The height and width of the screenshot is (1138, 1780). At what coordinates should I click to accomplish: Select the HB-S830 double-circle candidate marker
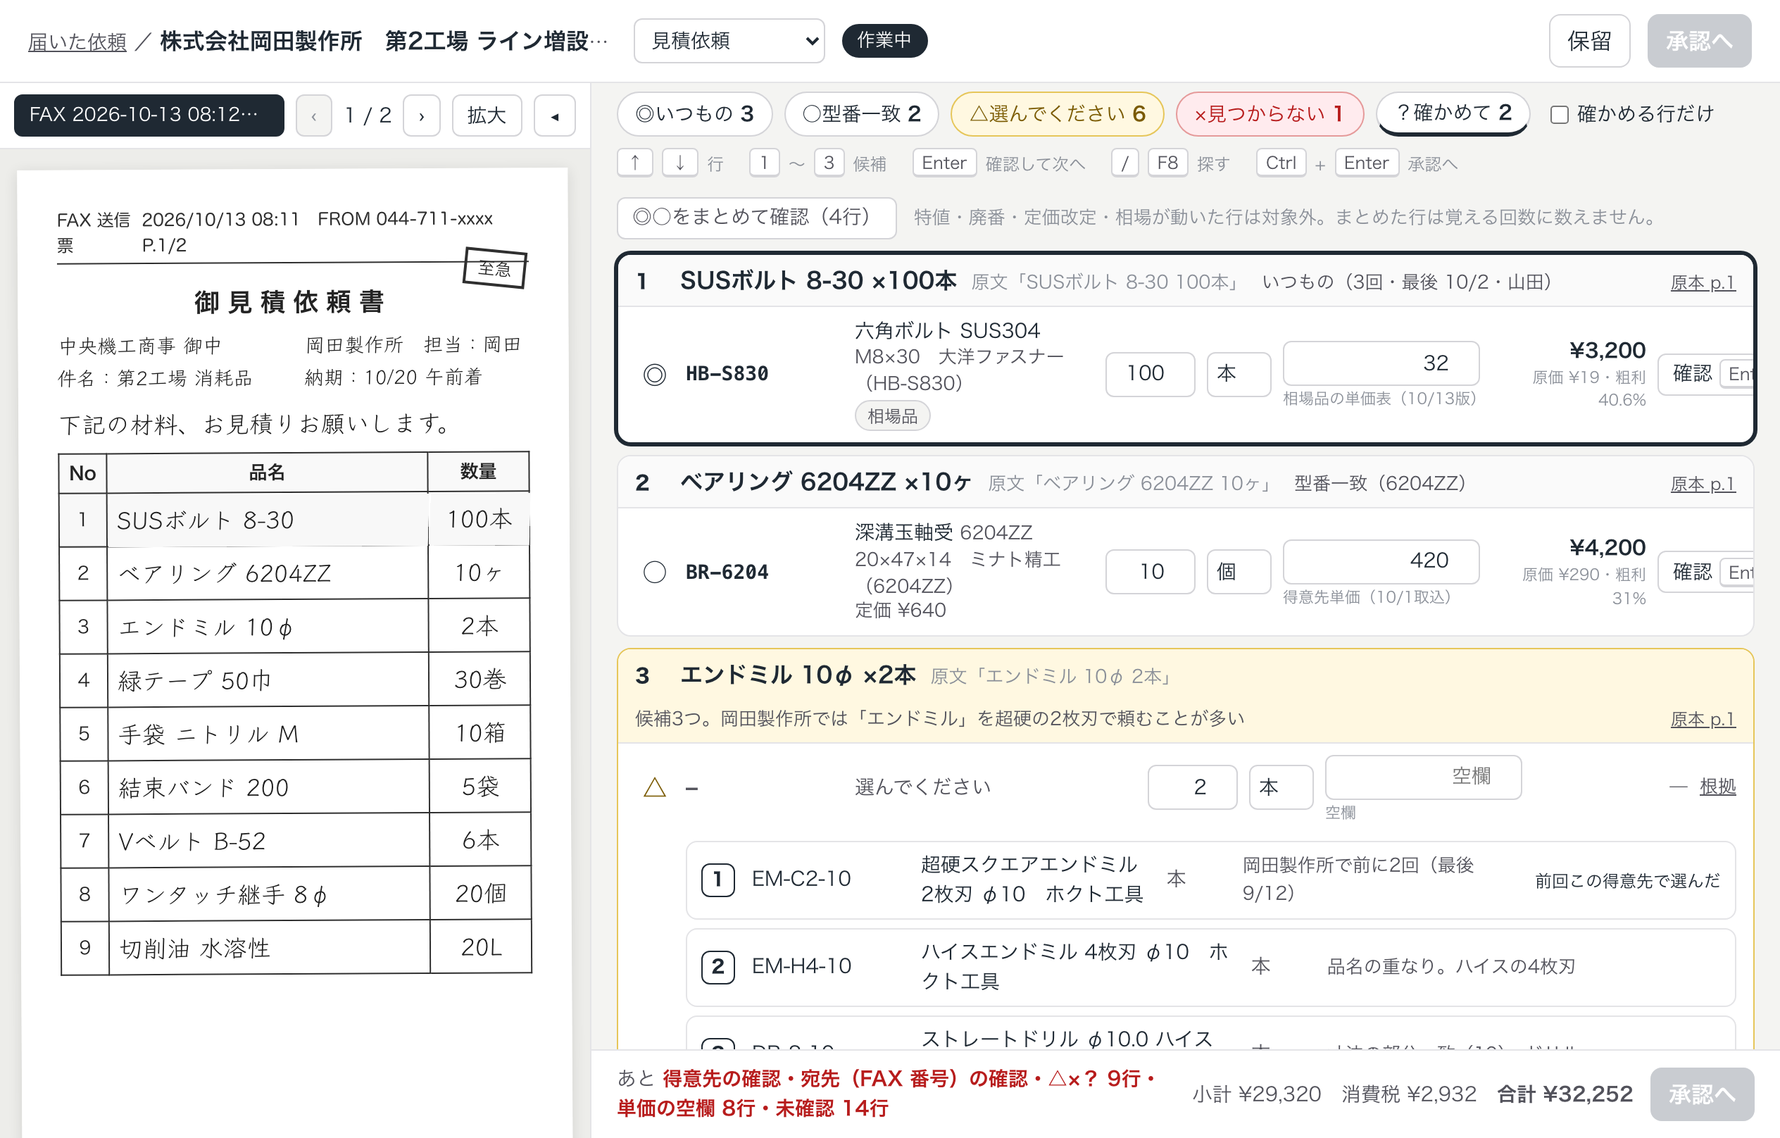pyautogui.click(x=654, y=374)
